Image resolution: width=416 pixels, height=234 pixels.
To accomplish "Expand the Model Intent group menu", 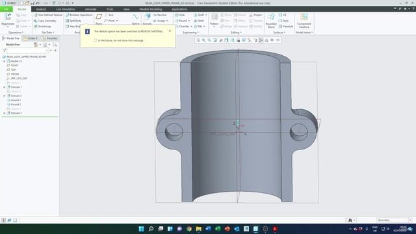I will click(304, 32).
